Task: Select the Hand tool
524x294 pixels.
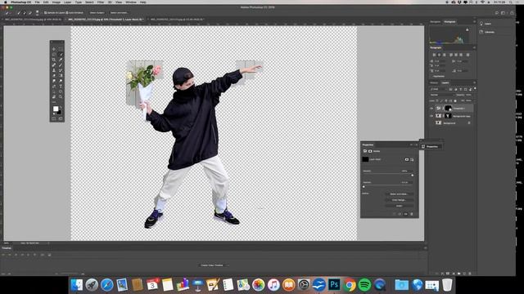Action: point(54,96)
